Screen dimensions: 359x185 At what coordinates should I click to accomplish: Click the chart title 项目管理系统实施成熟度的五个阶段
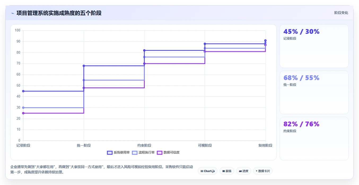click(x=59, y=13)
